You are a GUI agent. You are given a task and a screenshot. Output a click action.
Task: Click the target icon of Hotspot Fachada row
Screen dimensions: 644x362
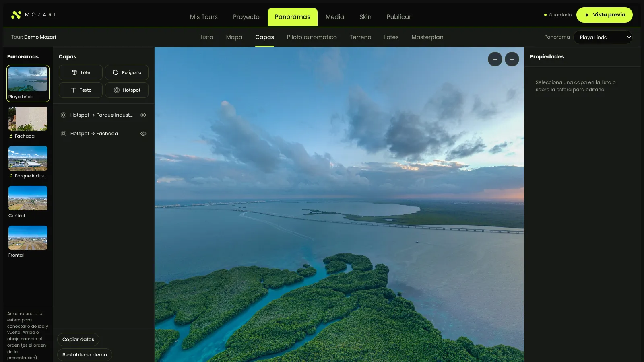(64, 134)
